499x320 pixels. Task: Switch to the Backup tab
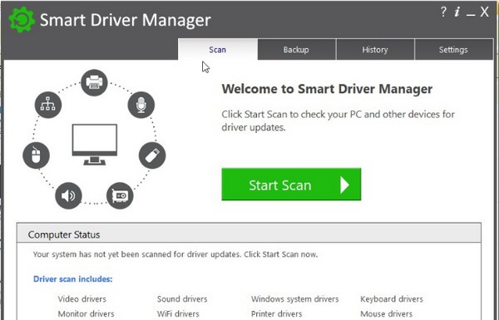[x=296, y=49]
